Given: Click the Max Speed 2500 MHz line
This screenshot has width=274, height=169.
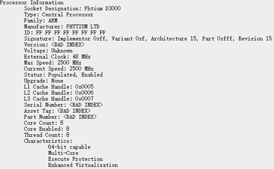Looking at the screenshot, I should pyautogui.click(x=53, y=63).
